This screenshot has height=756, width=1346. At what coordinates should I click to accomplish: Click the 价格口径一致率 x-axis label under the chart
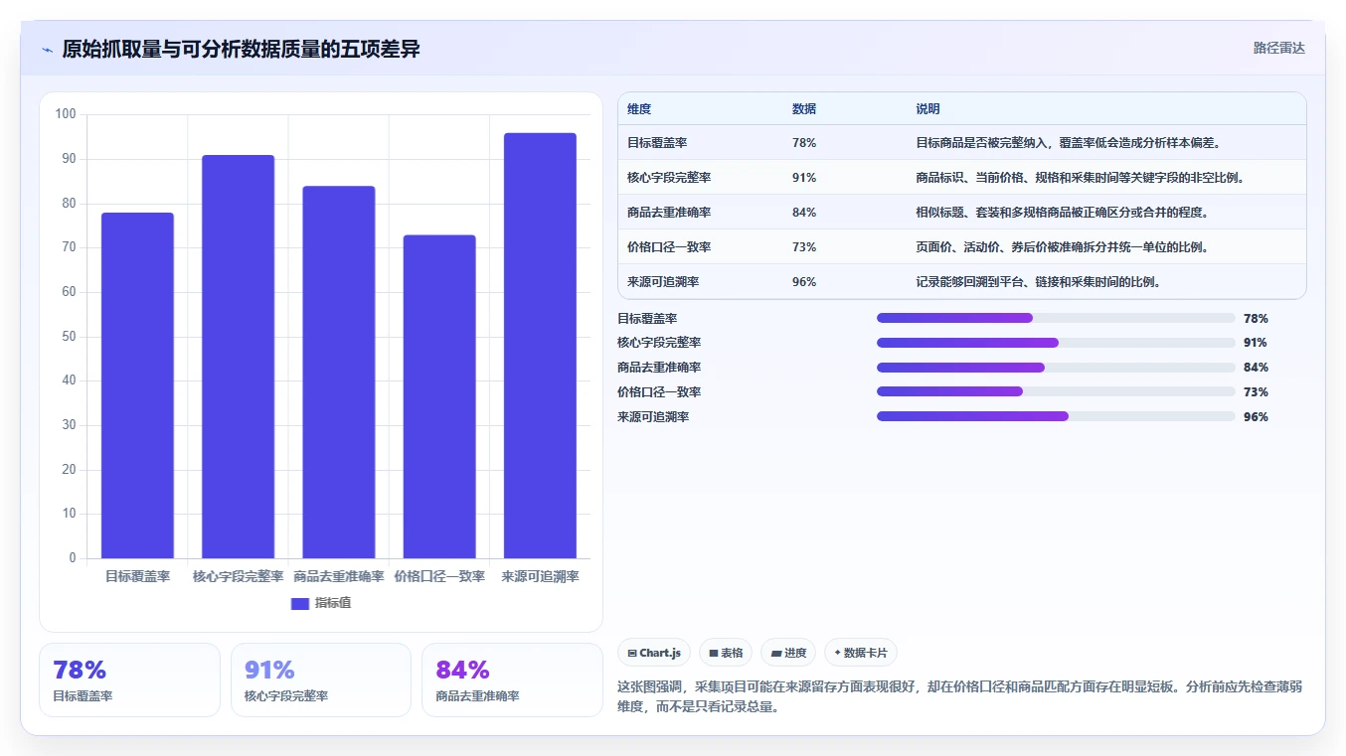439,576
